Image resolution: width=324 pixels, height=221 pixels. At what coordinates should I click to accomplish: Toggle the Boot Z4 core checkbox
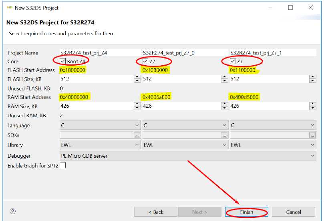tap(62, 61)
